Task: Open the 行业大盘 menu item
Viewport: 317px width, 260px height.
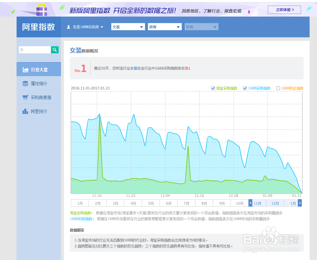Action: point(39,69)
